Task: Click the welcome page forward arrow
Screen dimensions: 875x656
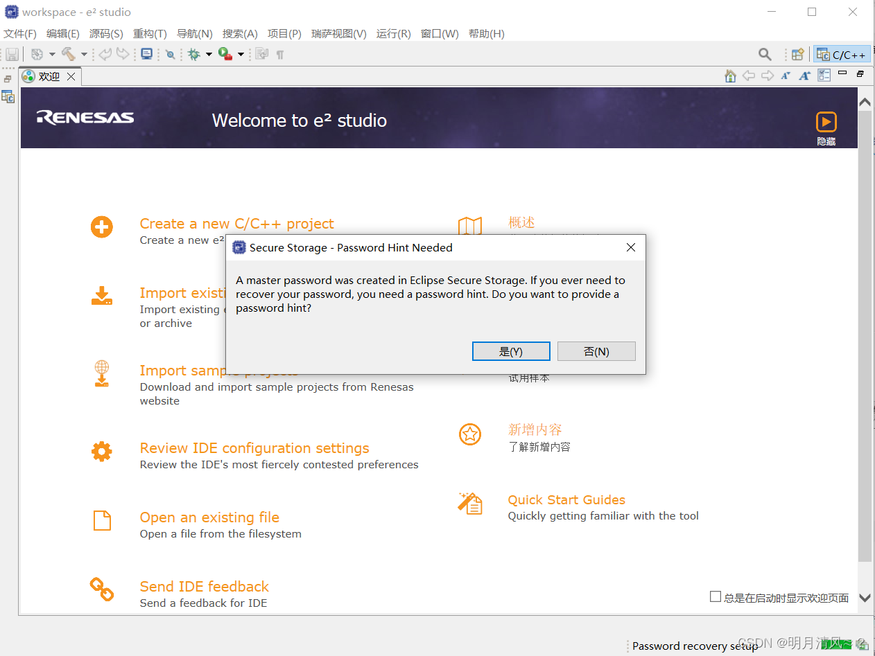Action: (768, 76)
